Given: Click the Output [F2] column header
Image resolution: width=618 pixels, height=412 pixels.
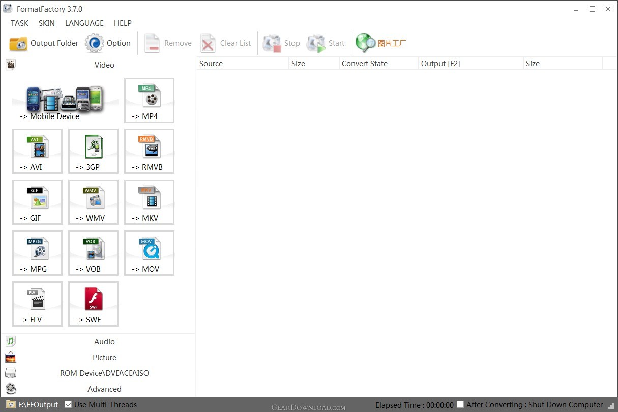Looking at the screenshot, I should tap(471, 64).
